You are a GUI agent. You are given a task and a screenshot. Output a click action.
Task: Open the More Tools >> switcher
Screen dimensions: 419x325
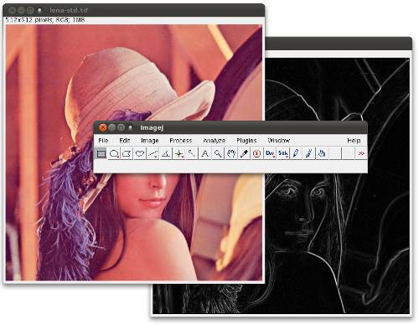(x=361, y=153)
